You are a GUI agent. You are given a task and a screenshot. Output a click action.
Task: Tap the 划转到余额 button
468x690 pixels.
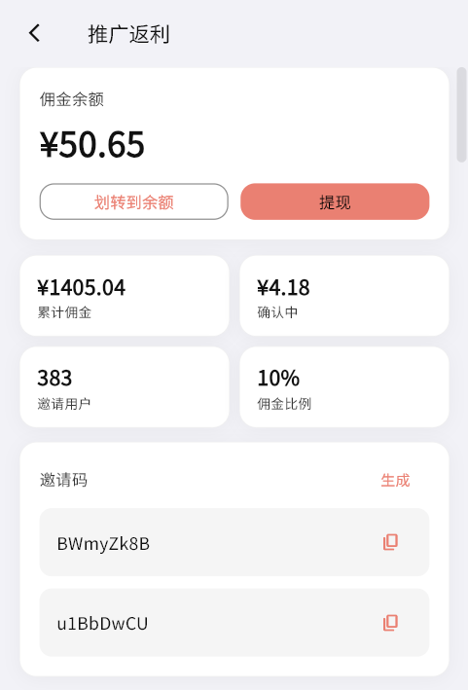click(x=133, y=201)
